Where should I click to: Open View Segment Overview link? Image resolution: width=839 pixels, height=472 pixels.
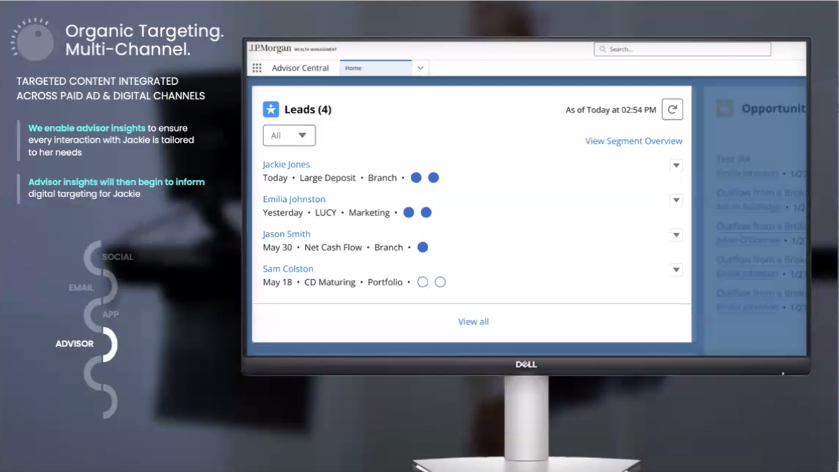pos(633,141)
